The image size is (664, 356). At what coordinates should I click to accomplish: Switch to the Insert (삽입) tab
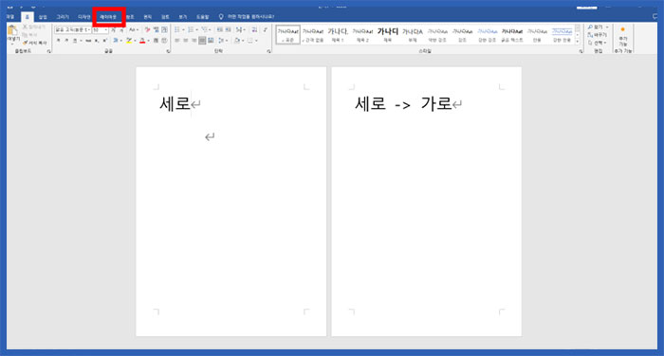click(43, 16)
